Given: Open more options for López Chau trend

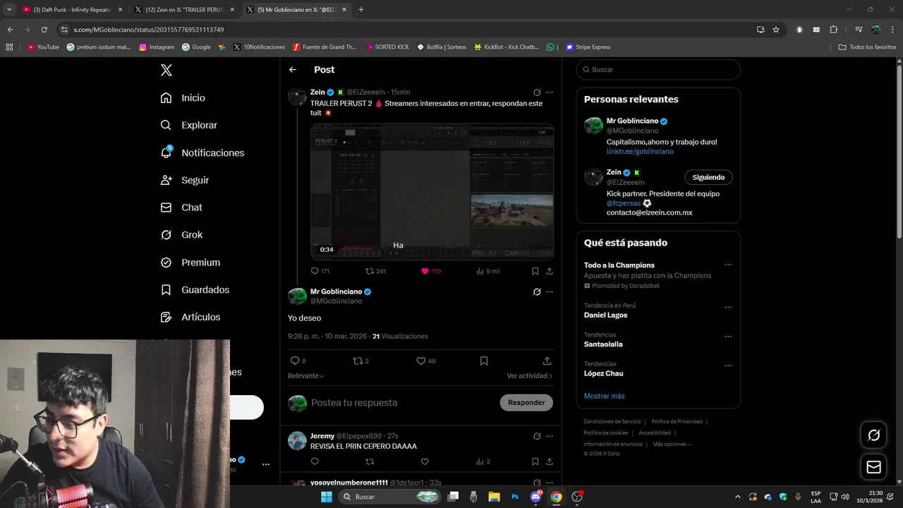Looking at the screenshot, I should (x=728, y=365).
